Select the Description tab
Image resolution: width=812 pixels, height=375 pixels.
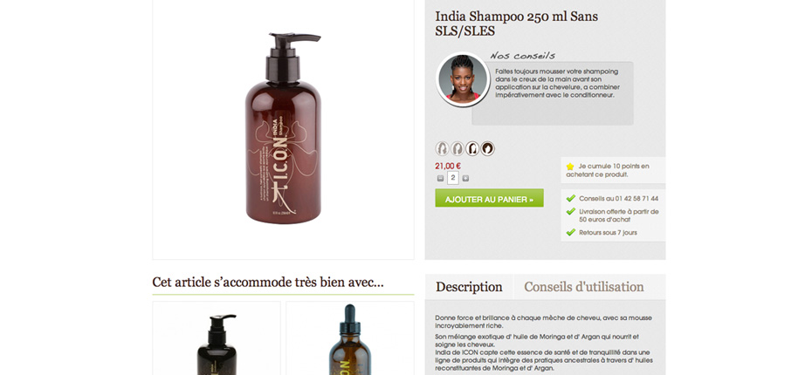tap(469, 287)
